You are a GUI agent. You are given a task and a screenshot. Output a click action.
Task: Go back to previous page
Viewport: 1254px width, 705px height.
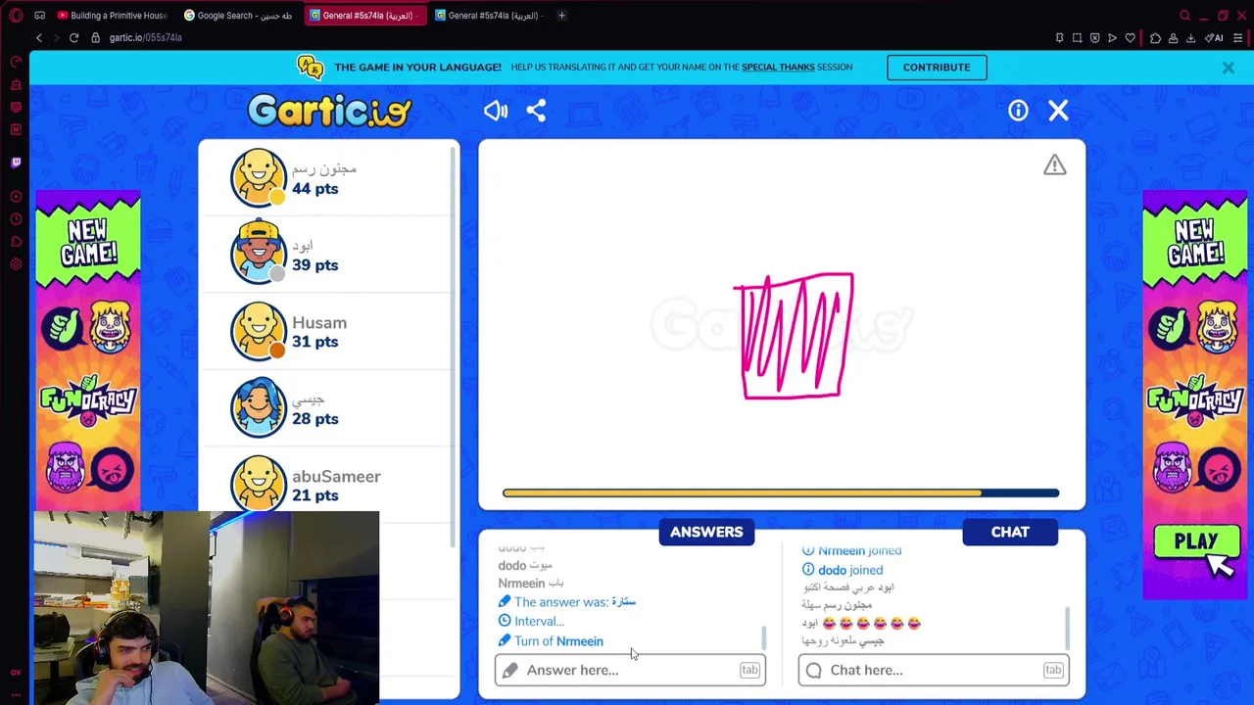[x=39, y=37]
